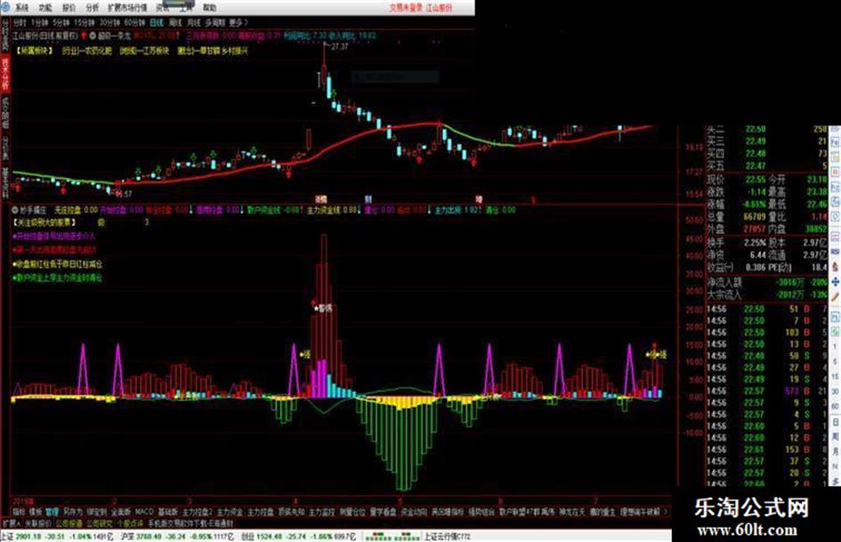Switch to the 量学看盘 indicator tab
Image resolution: width=841 pixels, height=542 pixels.
point(383,512)
